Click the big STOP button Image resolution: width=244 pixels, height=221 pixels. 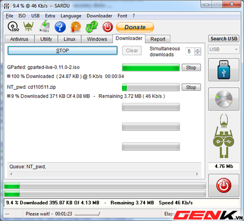(x=62, y=51)
